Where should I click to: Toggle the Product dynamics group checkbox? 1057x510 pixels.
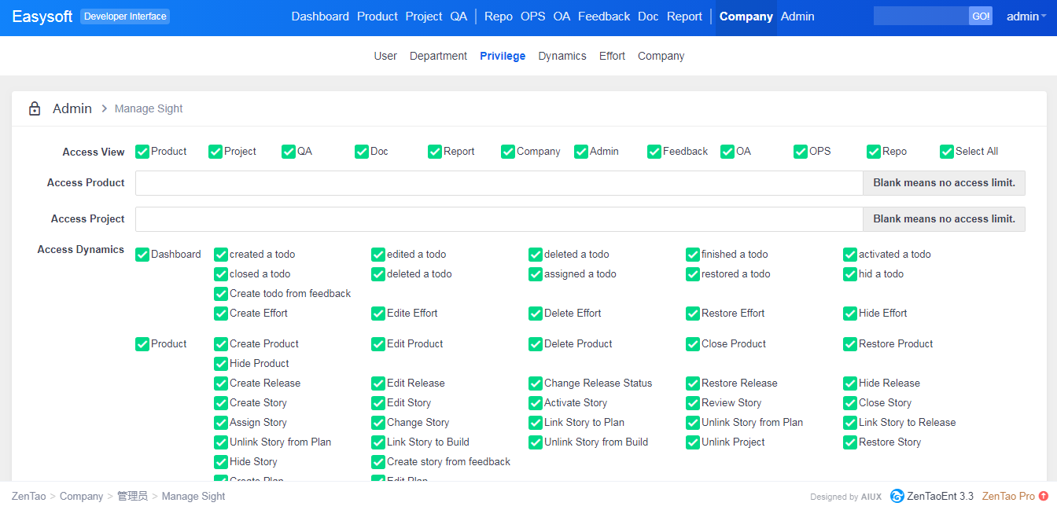142,344
